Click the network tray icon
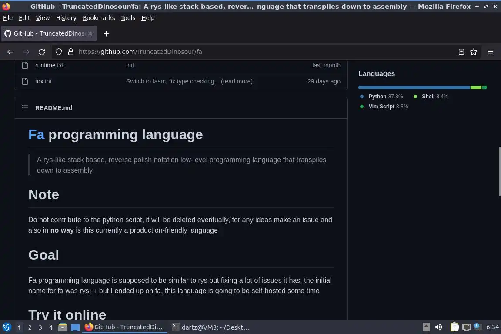The height and width of the screenshot is (334, 501). pos(467,327)
